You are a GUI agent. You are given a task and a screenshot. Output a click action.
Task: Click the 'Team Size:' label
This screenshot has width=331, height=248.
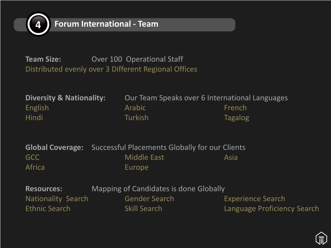click(43, 59)
